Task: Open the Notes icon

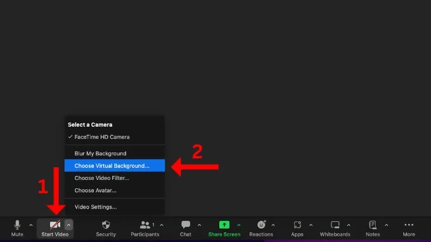Action: pos(373,225)
